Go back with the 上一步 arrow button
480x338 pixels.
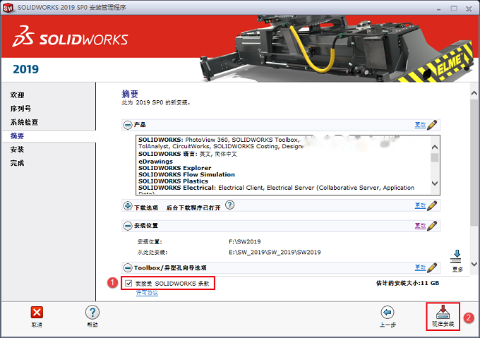[x=388, y=317]
